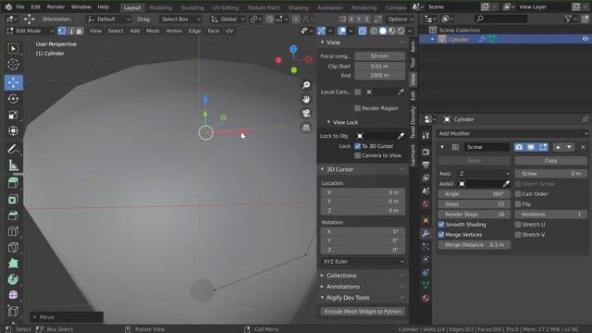Switch perspective/orthographic grid icon
The image size is (592, 333).
(306, 128)
